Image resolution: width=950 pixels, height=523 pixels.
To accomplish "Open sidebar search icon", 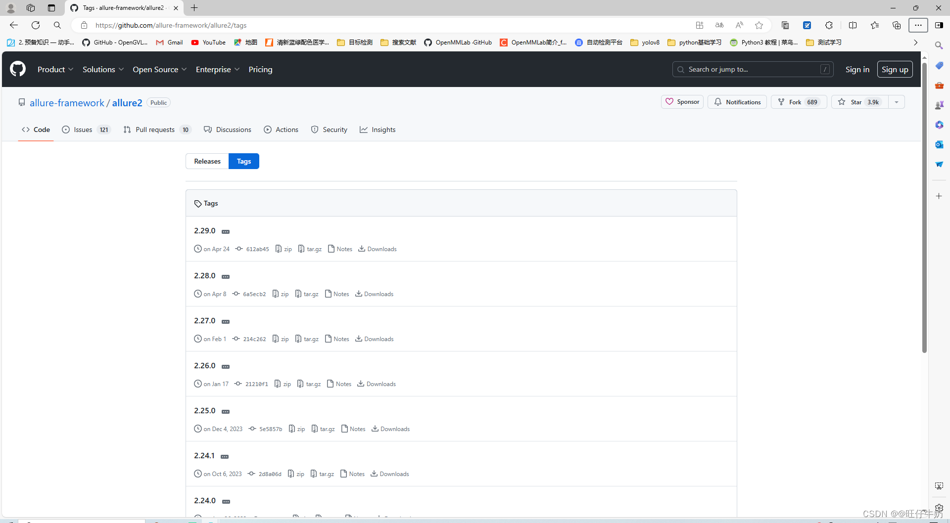I will tap(939, 45).
